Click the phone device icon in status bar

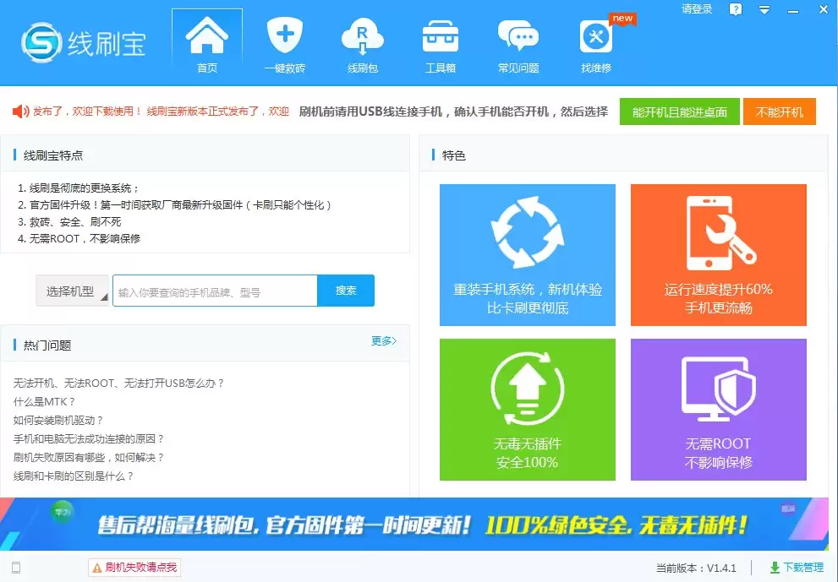point(16,567)
